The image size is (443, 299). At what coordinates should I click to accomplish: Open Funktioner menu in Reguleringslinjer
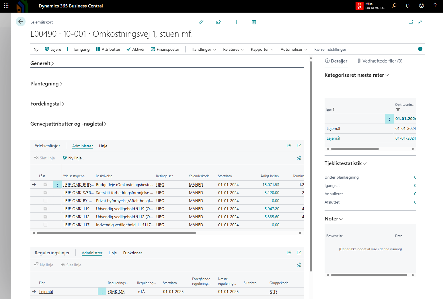pyautogui.click(x=132, y=253)
